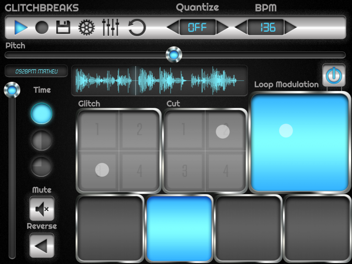Tap Cut pad 4
352x264 pixels.
point(225,171)
